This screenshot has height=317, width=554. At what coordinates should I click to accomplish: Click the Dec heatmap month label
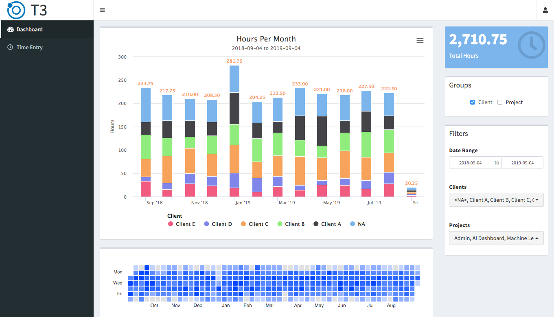coord(198,306)
